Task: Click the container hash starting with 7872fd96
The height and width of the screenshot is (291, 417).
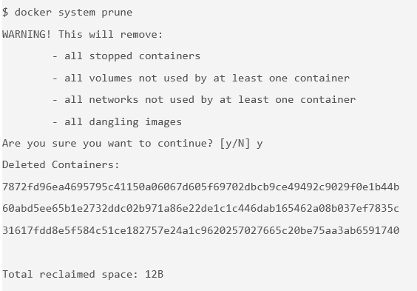Action: 201,187
